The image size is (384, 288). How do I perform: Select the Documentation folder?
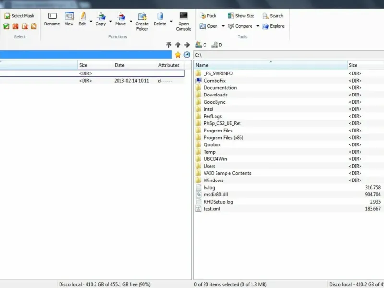220,88
